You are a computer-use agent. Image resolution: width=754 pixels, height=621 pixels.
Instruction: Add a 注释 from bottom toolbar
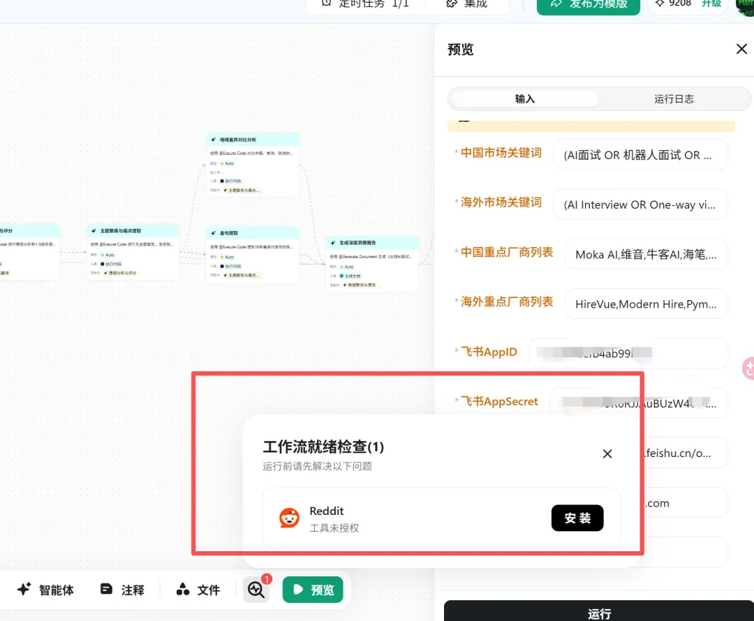click(x=123, y=590)
